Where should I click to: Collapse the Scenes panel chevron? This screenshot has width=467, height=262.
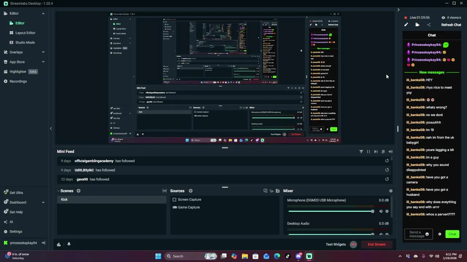click(x=58, y=191)
